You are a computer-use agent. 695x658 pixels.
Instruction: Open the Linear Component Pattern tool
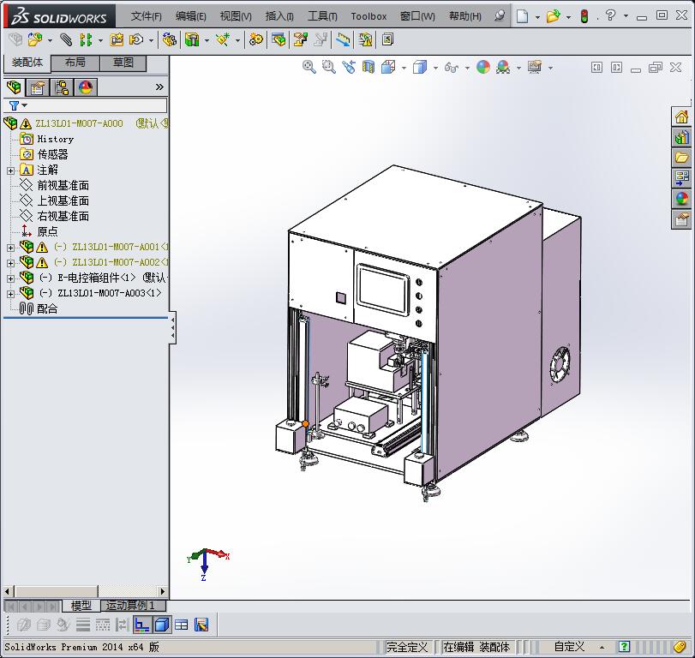[86, 40]
